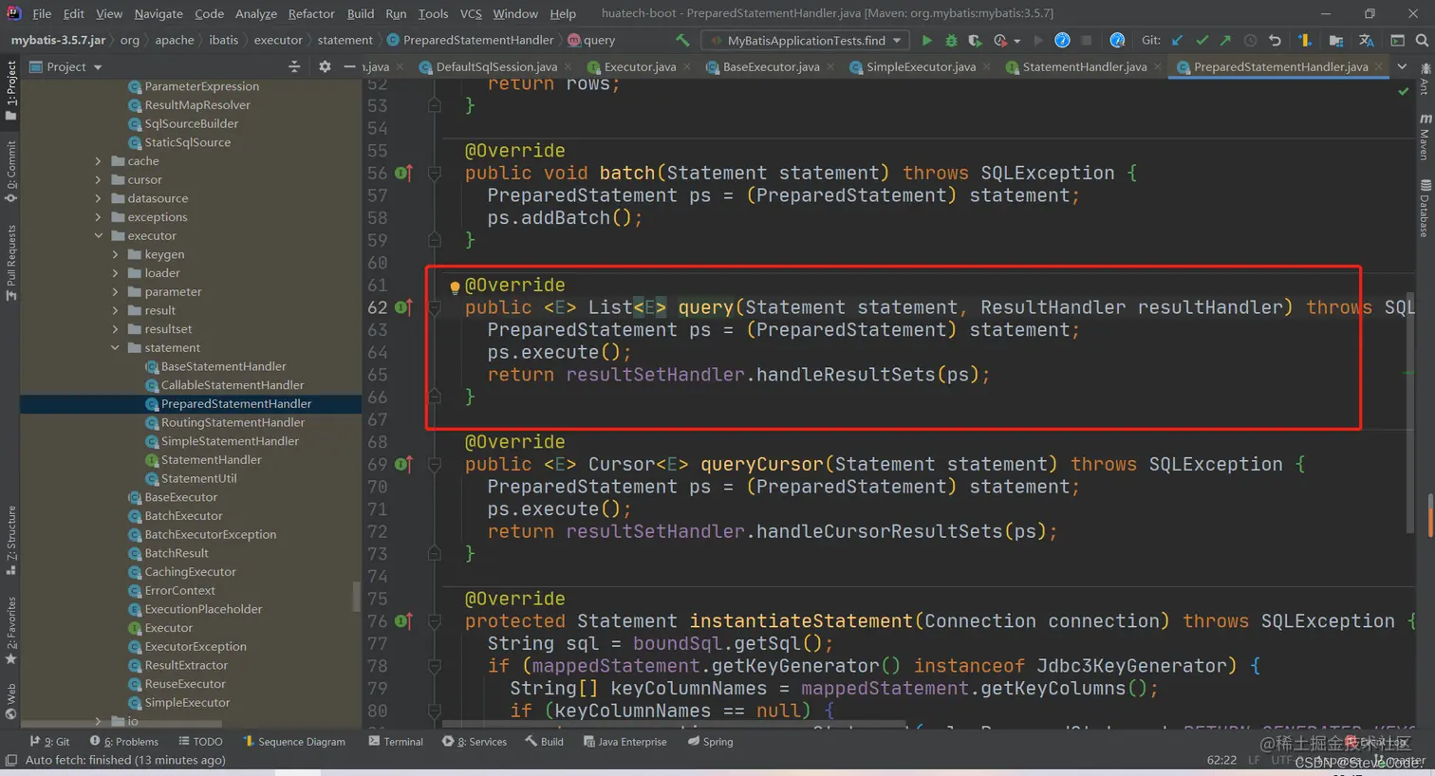Open the Commit tool window

[x=11, y=172]
